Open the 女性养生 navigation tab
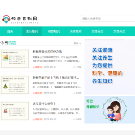 (x=119, y=31)
